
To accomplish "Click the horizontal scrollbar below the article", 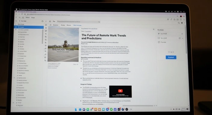I will [x=138, y=106].
